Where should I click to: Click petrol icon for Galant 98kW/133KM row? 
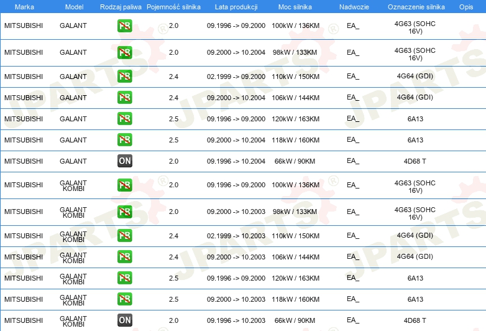(124, 52)
